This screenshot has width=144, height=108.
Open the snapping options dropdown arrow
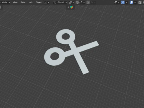84,2
